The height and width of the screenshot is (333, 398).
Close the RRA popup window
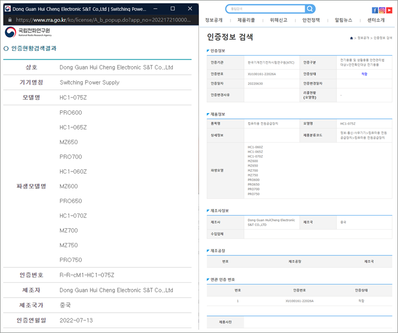pos(190,9)
